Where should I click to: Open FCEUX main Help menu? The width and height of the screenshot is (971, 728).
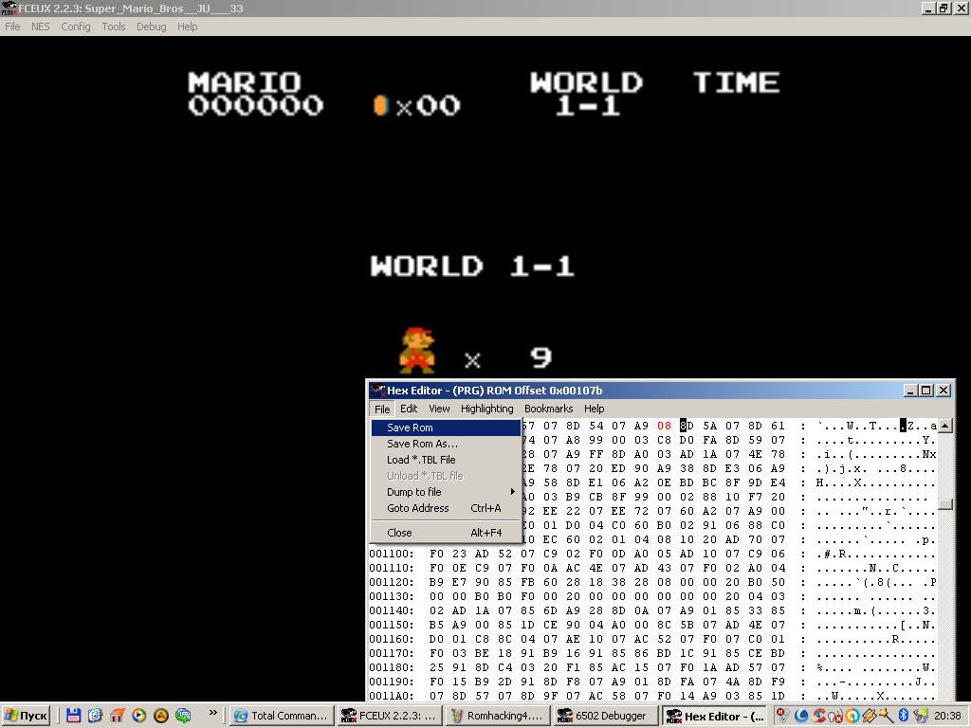[x=187, y=27]
